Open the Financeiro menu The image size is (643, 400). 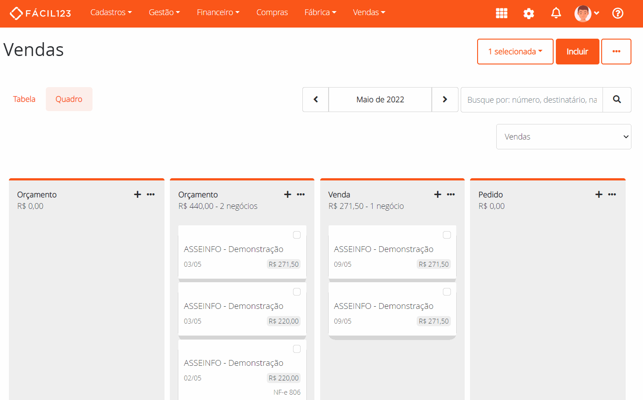pyautogui.click(x=218, y=12)
